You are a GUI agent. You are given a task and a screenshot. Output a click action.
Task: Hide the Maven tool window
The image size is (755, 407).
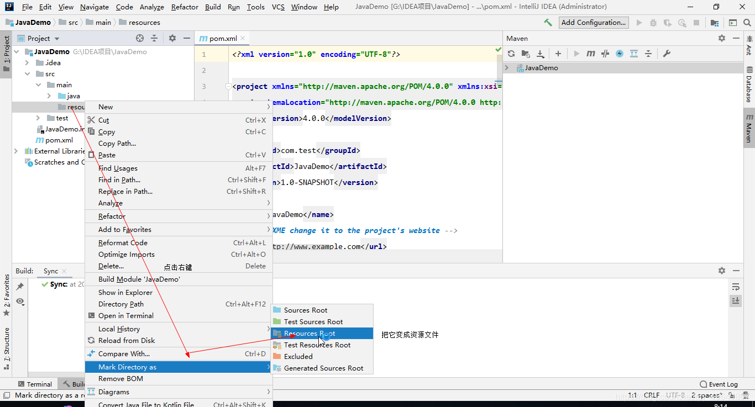pos(736,38)
